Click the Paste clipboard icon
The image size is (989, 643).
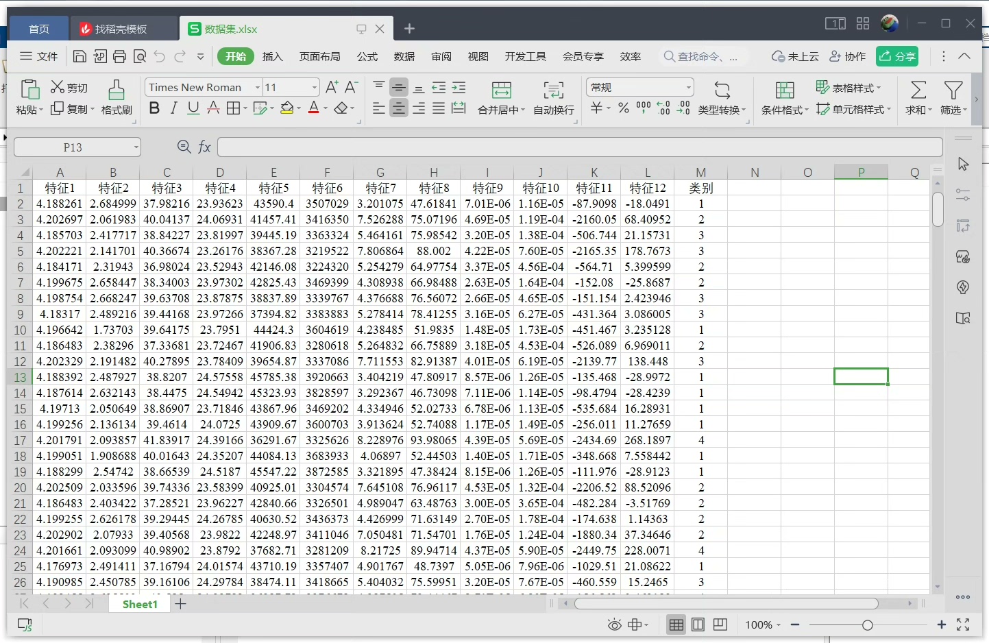tap(29, 90)
